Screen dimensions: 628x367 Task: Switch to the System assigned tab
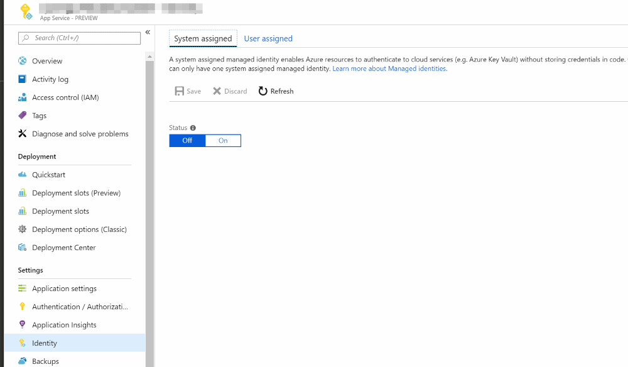pos(203,38)
